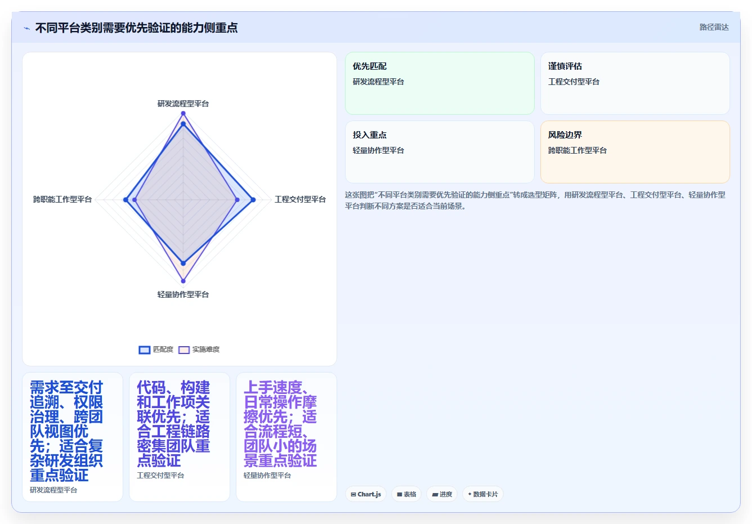This screenshot has width=752, height=524.
Task: Click the 研发流程型平台 radar axis label
Action: [x=183, y=104]
